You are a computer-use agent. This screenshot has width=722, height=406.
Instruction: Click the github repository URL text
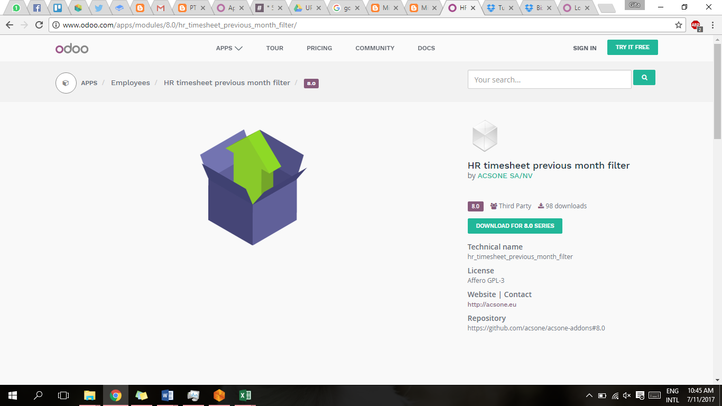(x=536, y=328)
